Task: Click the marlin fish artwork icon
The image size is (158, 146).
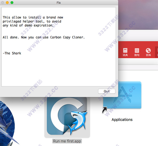Action: (8, 124)
